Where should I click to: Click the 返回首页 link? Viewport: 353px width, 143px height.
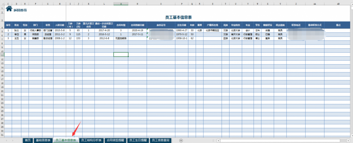(20, 10)
